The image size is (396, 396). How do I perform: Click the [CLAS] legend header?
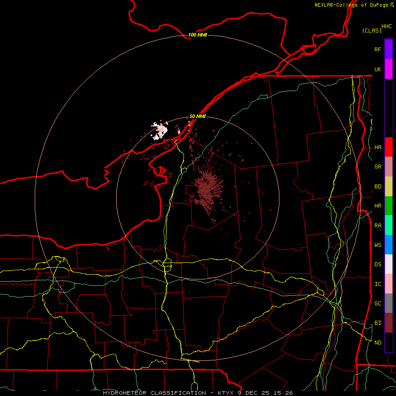pos(372,30)
